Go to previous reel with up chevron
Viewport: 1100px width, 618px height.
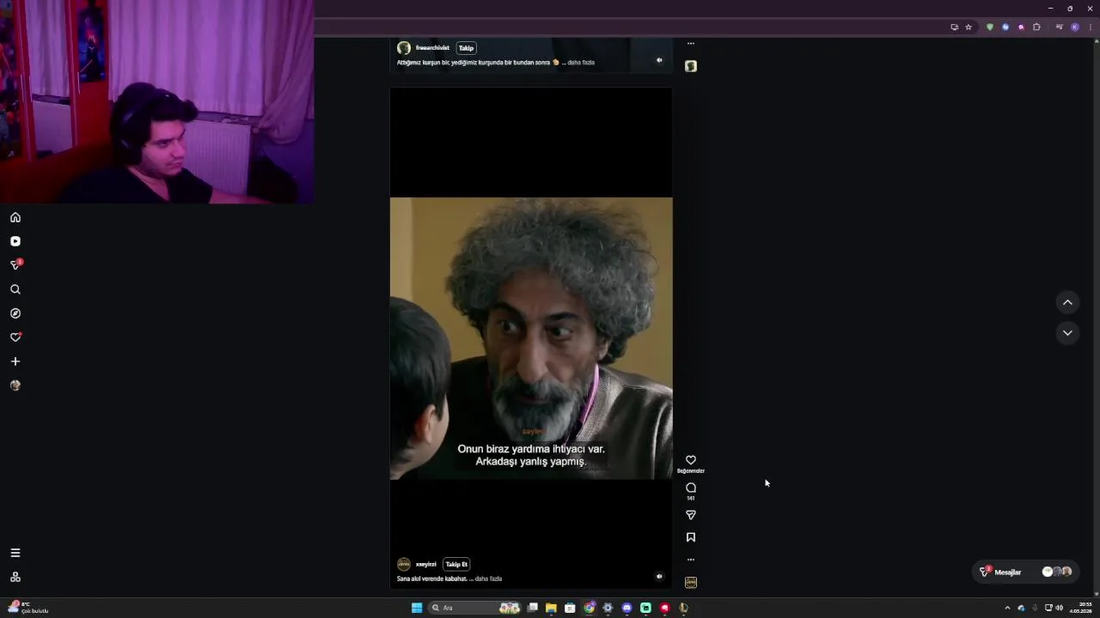click(1067, 302)
